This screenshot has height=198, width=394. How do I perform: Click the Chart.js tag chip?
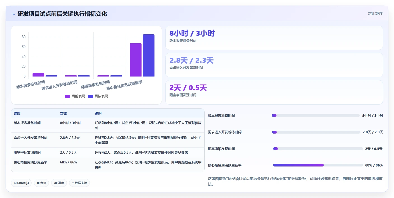tap(22, 183)
